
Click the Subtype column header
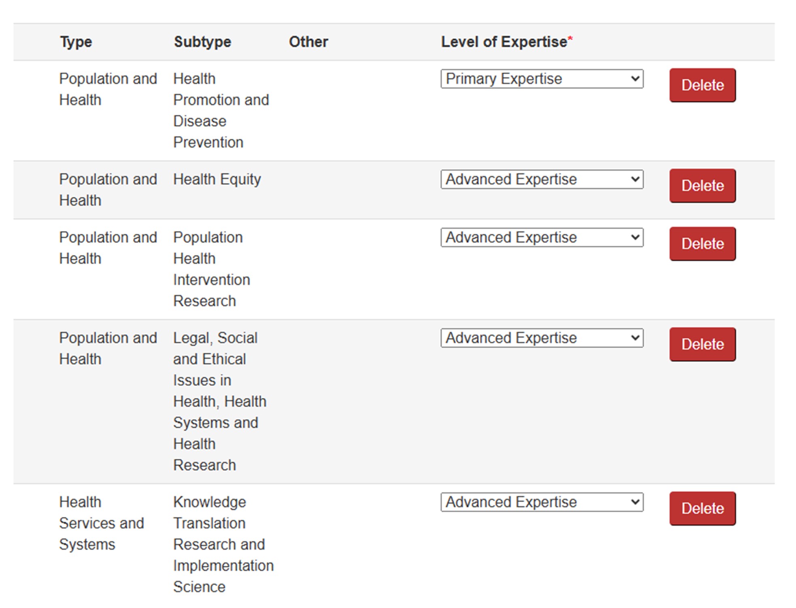(202, 42)
